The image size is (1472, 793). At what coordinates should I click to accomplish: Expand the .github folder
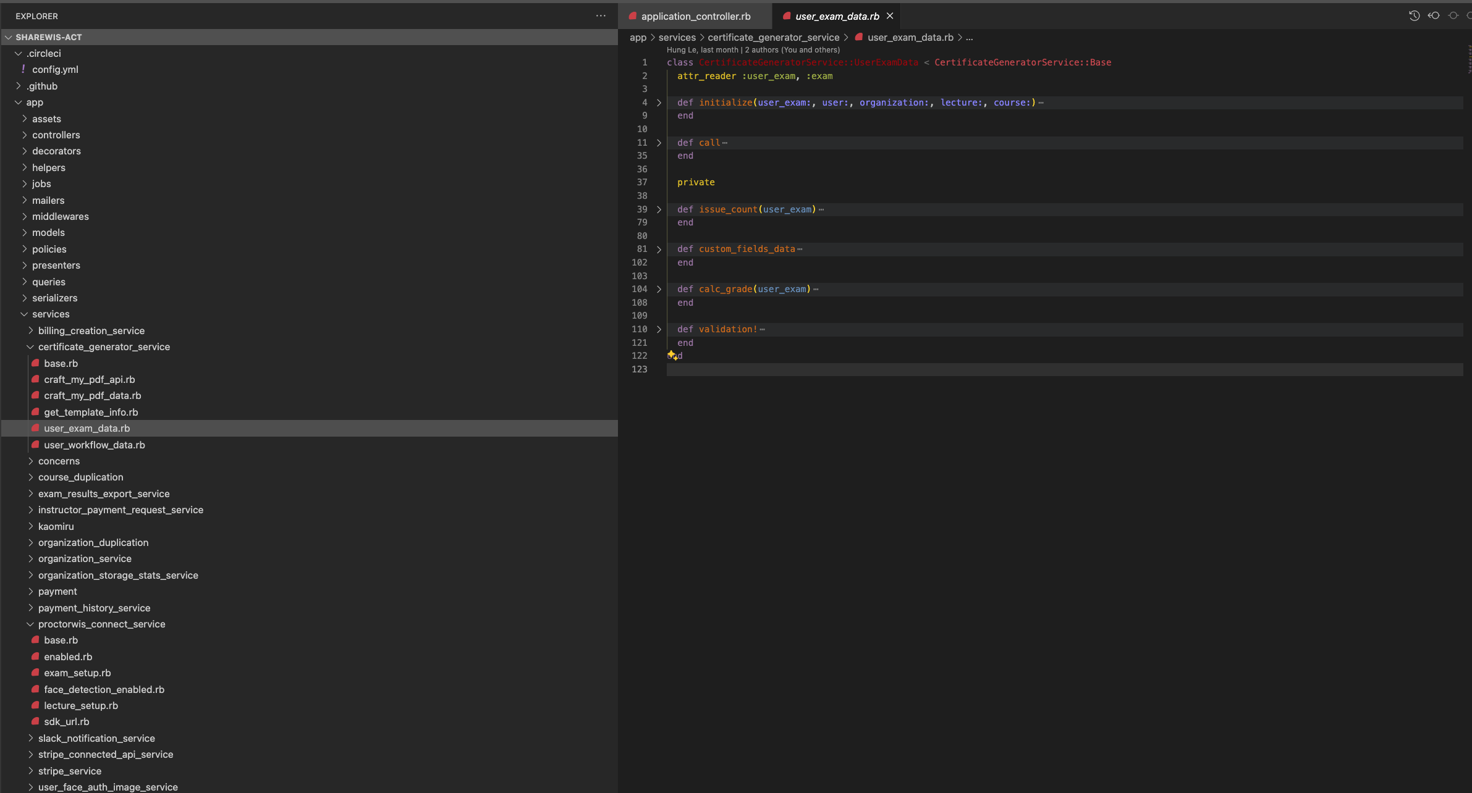point(309,86)
